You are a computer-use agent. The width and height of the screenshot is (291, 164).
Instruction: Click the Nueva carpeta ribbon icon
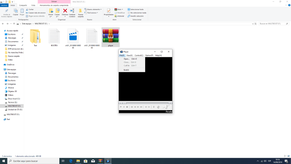pos(81,11)
